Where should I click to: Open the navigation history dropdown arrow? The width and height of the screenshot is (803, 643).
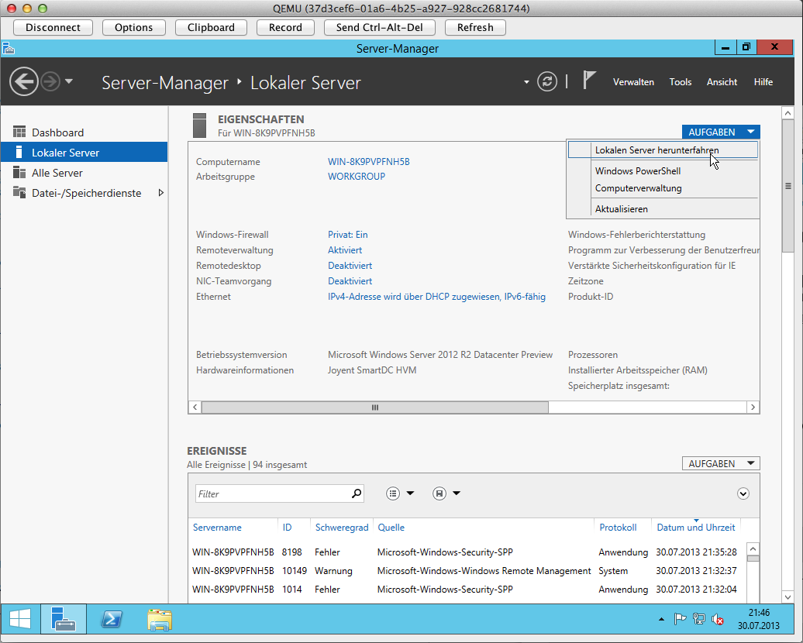69,81
